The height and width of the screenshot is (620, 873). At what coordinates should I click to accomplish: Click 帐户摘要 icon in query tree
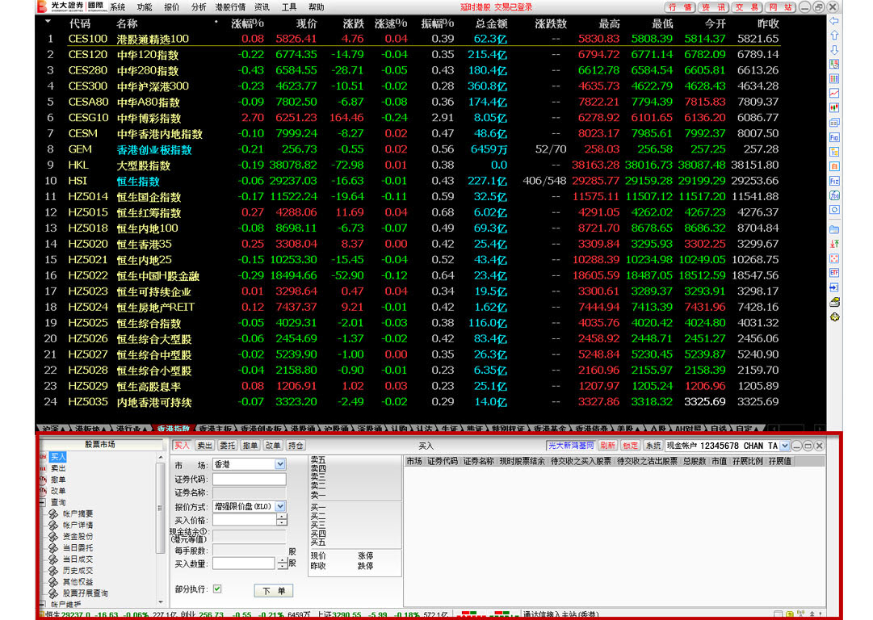click(53, 513)
